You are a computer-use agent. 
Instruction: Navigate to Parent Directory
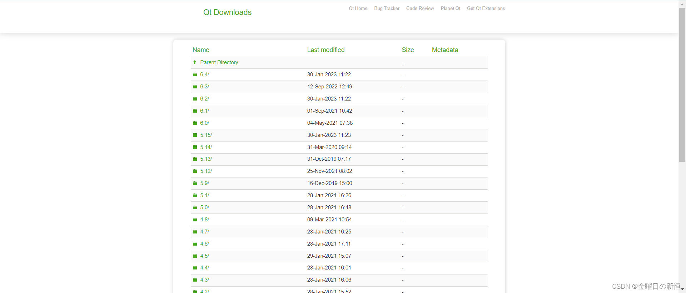pyautogui.click(x=219, y=62)
